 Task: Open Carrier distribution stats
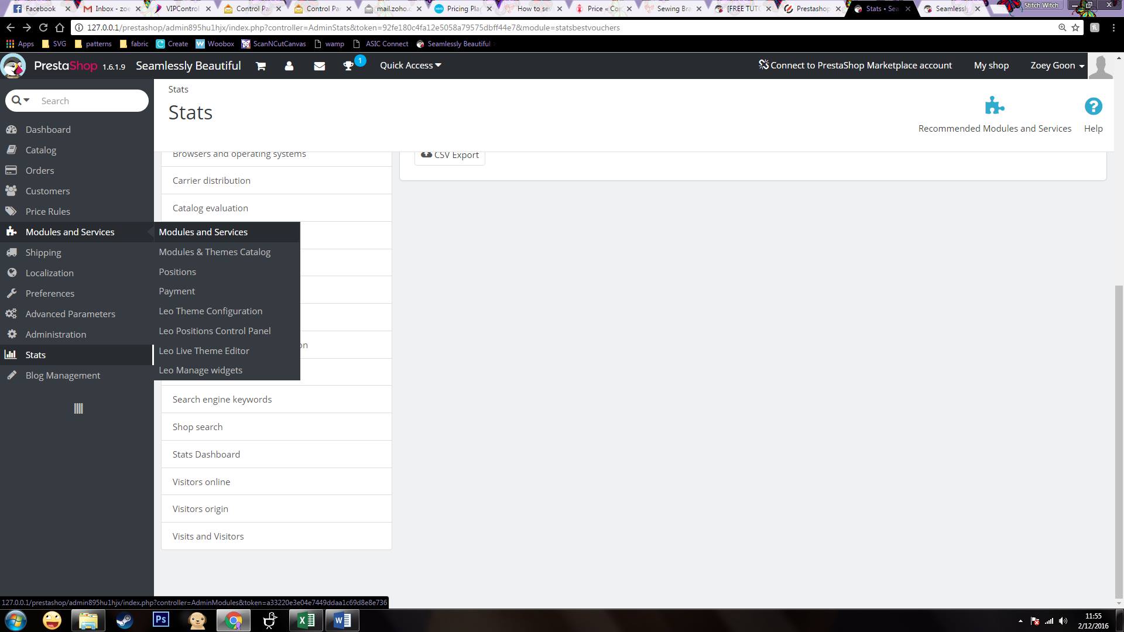pyautogui.click(x=276, y=181)
